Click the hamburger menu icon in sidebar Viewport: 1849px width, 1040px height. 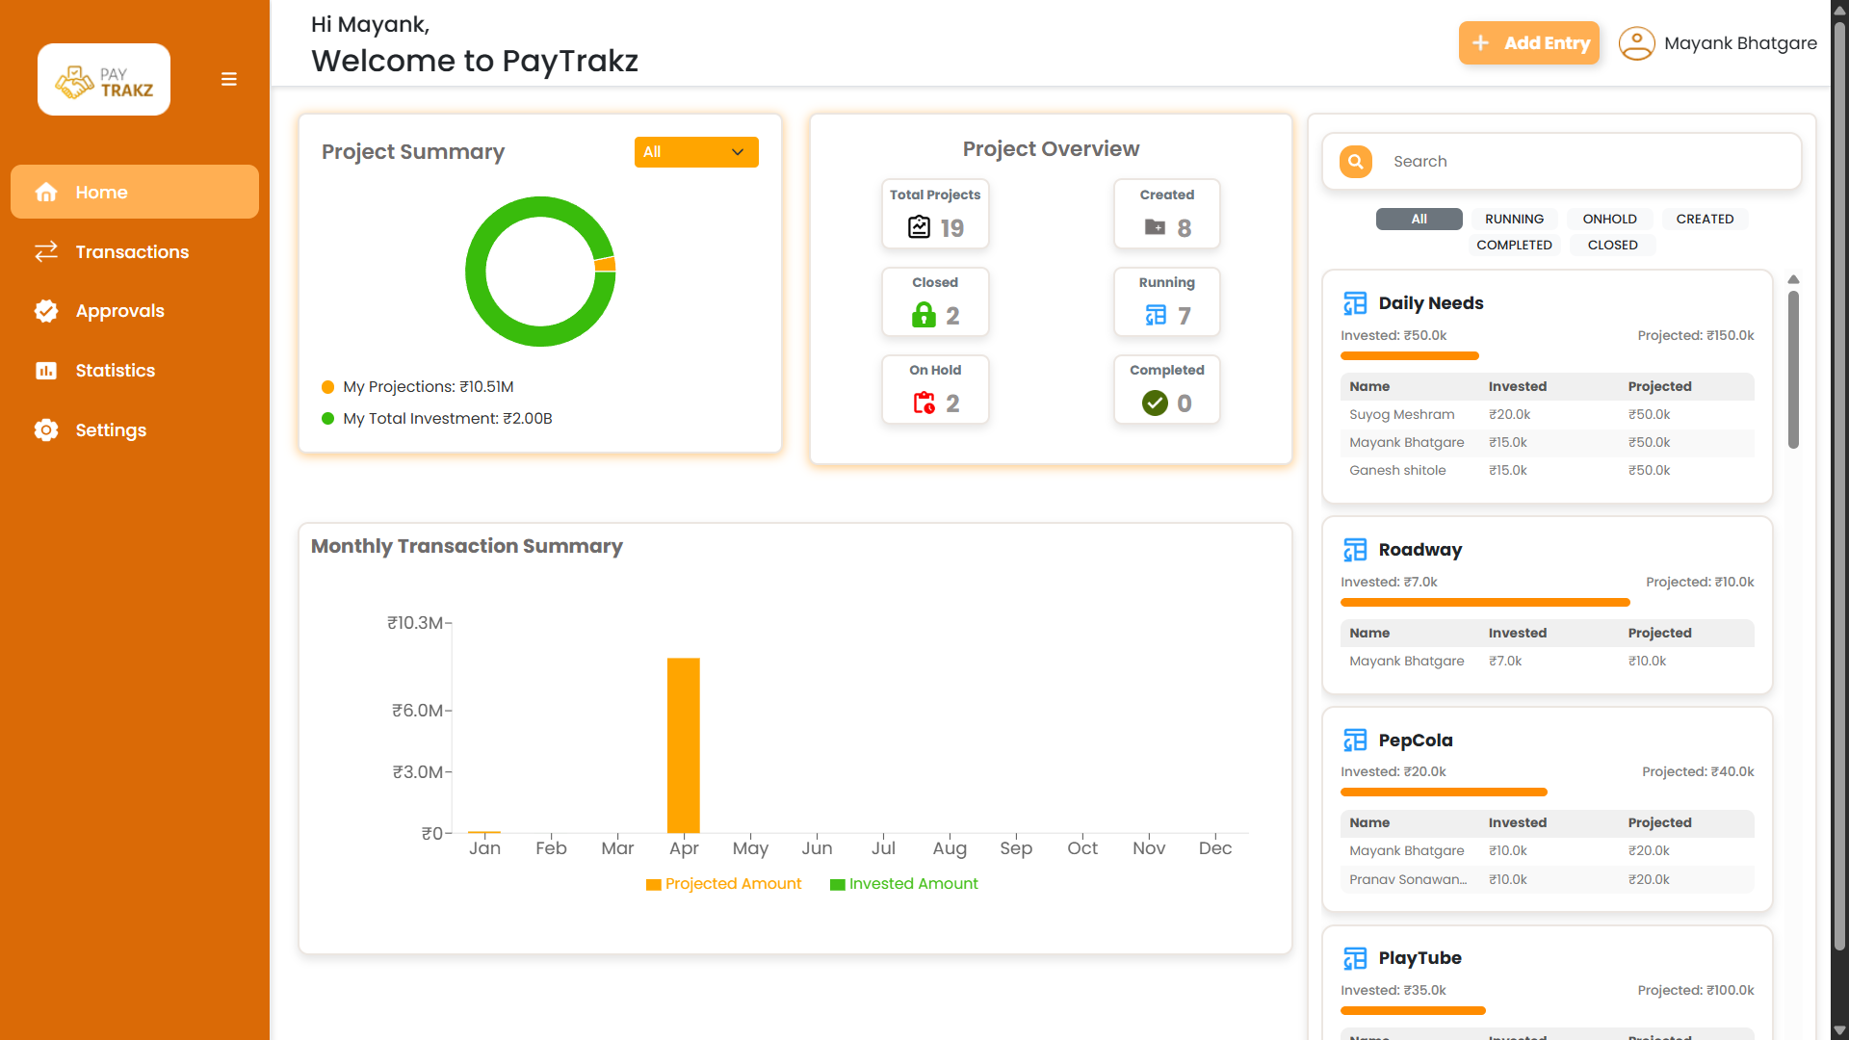tap(228, 79)
